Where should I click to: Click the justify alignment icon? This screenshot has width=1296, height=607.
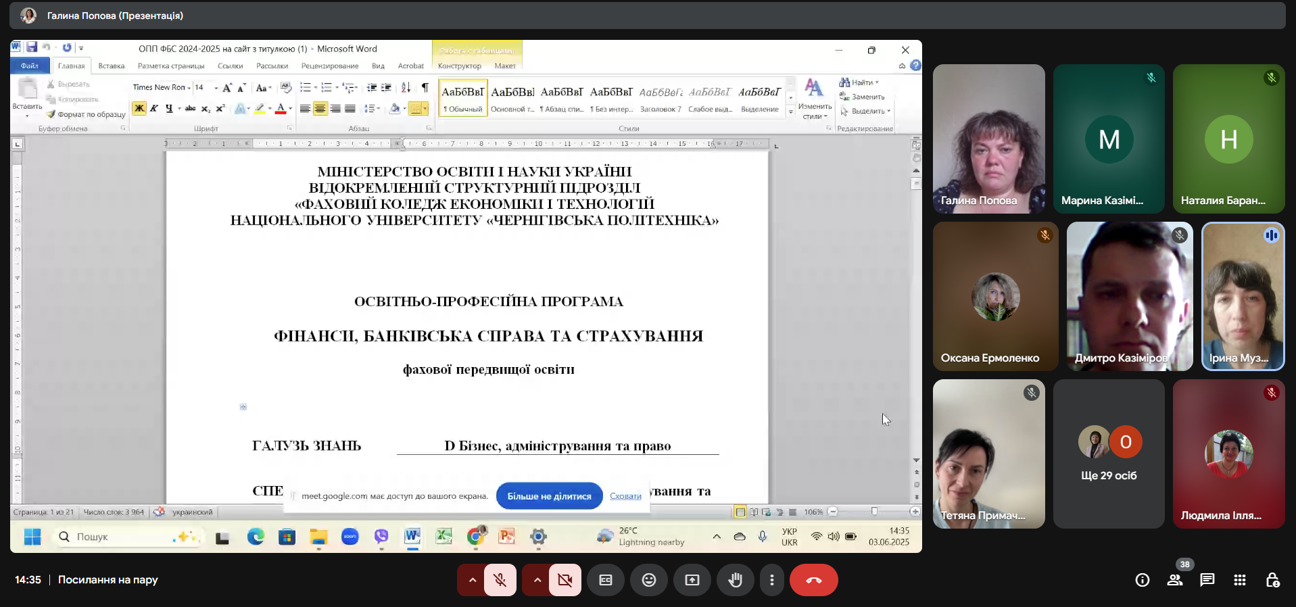coord(350,108)
